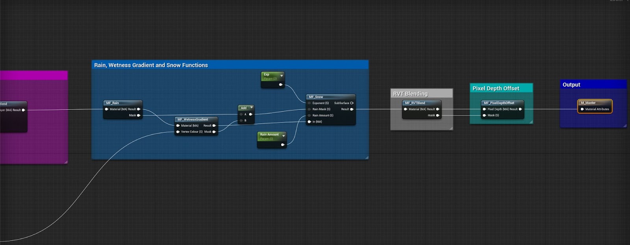630x245 pixels.
Task: Click the resize handle of Pixel Depth Offset comment
Action: tap(531, 122)
